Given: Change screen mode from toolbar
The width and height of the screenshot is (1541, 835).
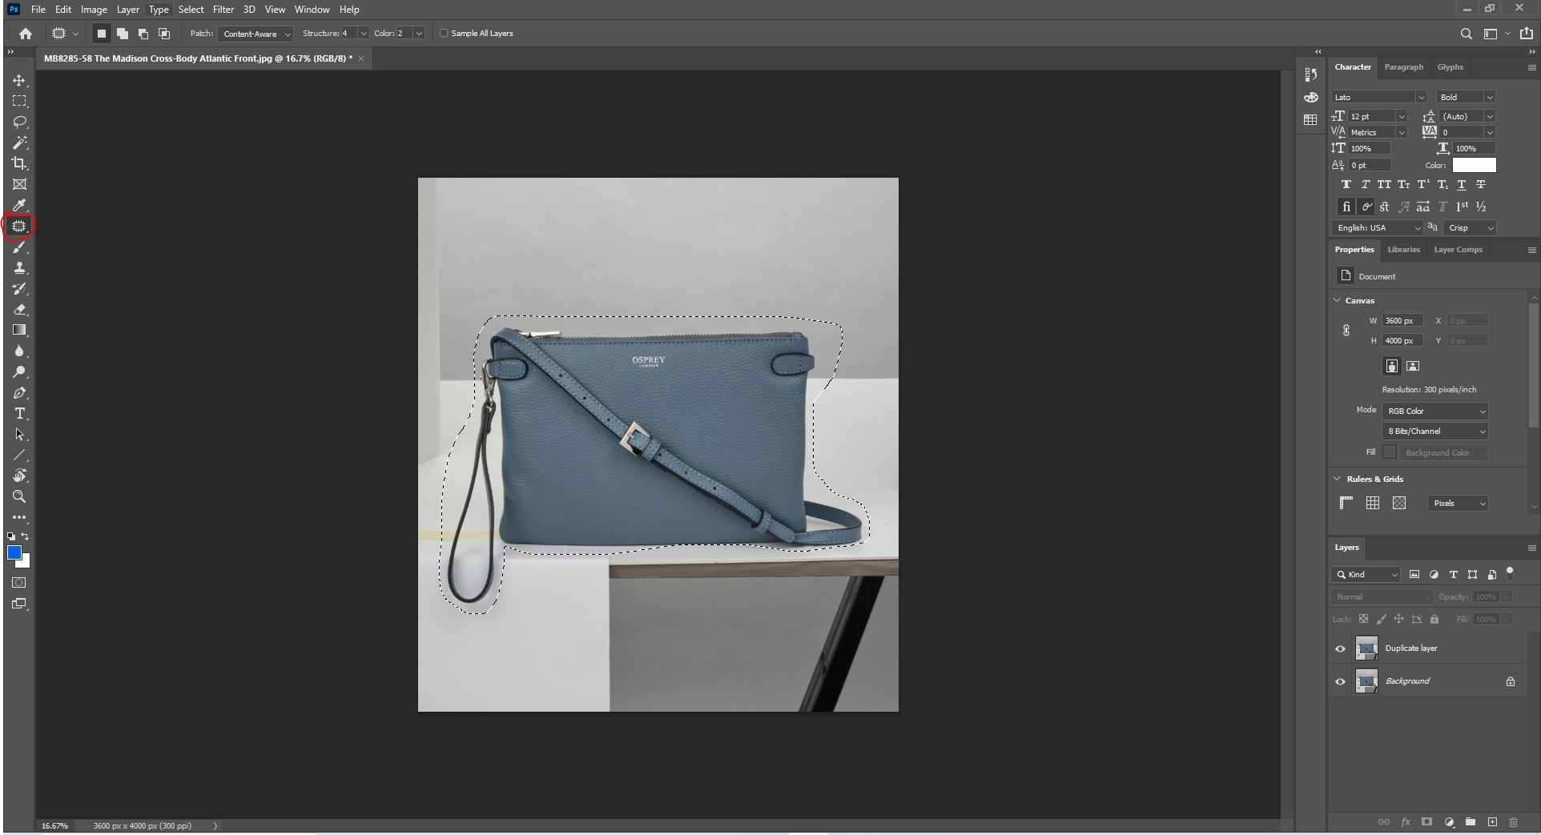Looking at the screenshot, I should [19, 604].
